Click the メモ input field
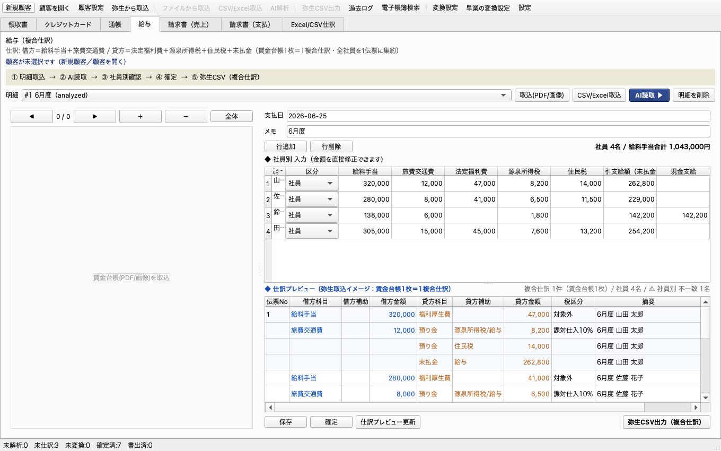Screen dimensions: 721x451 coord(498,131)
